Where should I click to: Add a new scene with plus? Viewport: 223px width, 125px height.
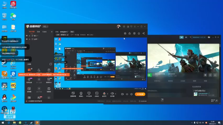pos(52,32)
